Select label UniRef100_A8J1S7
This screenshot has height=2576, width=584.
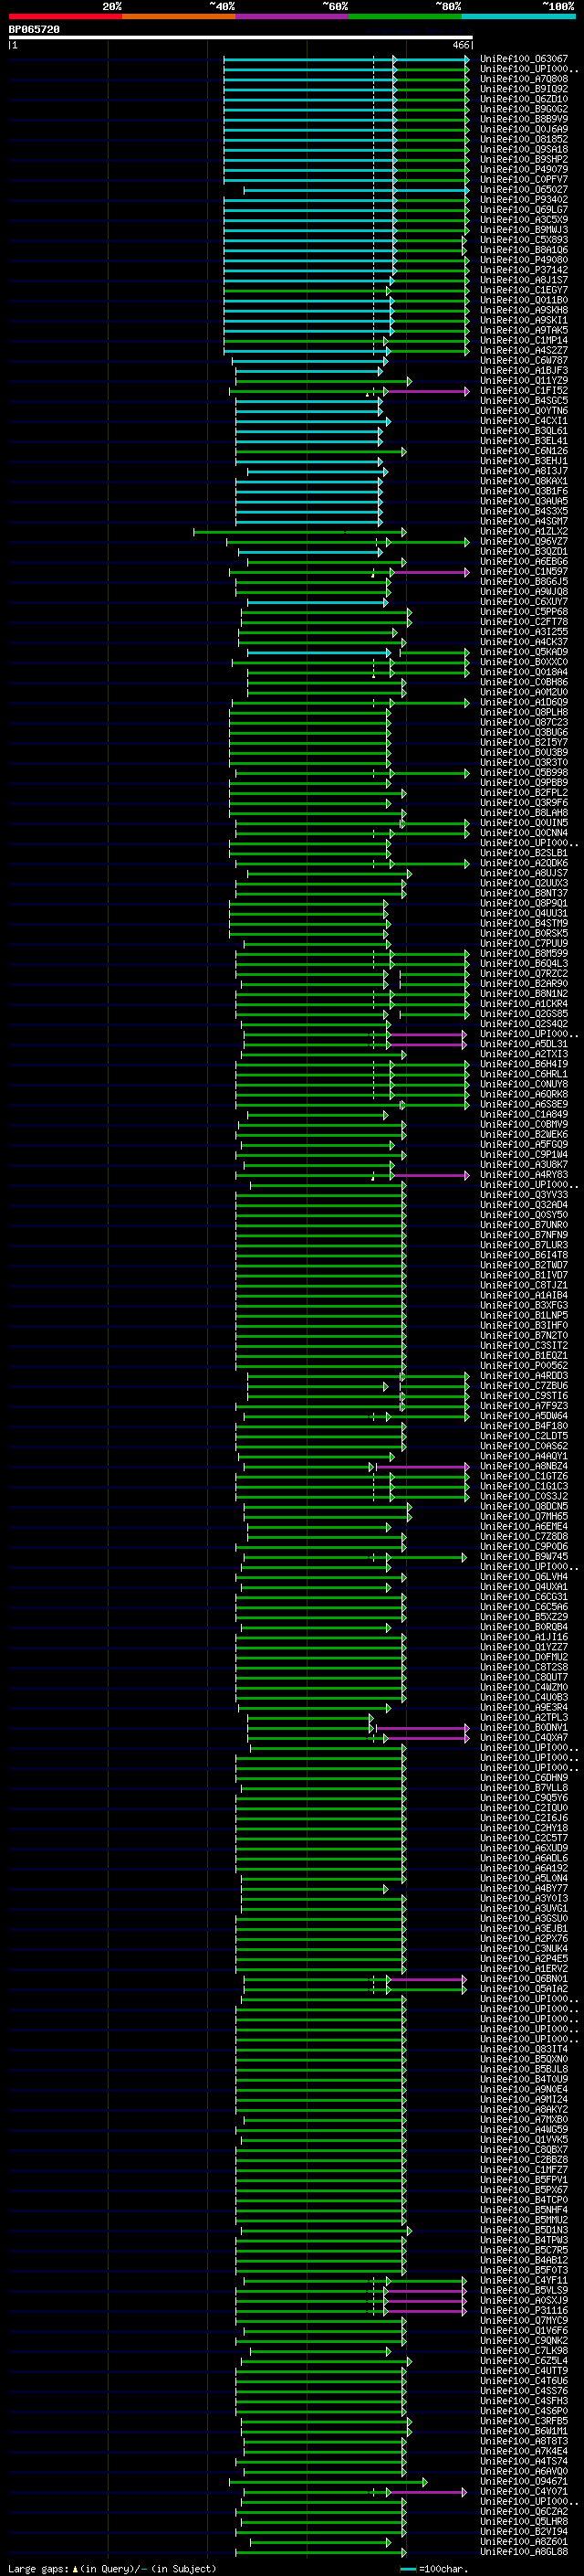tap(524, 280)
